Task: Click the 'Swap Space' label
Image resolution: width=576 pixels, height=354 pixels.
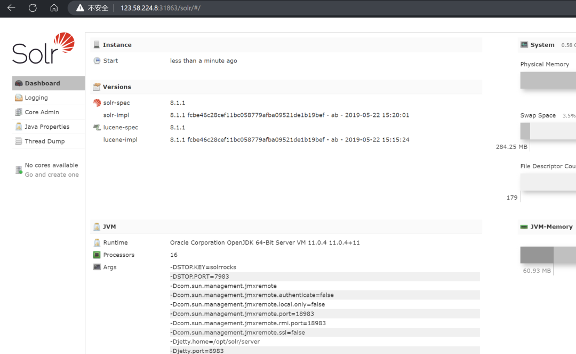Action: click(538, 115)
